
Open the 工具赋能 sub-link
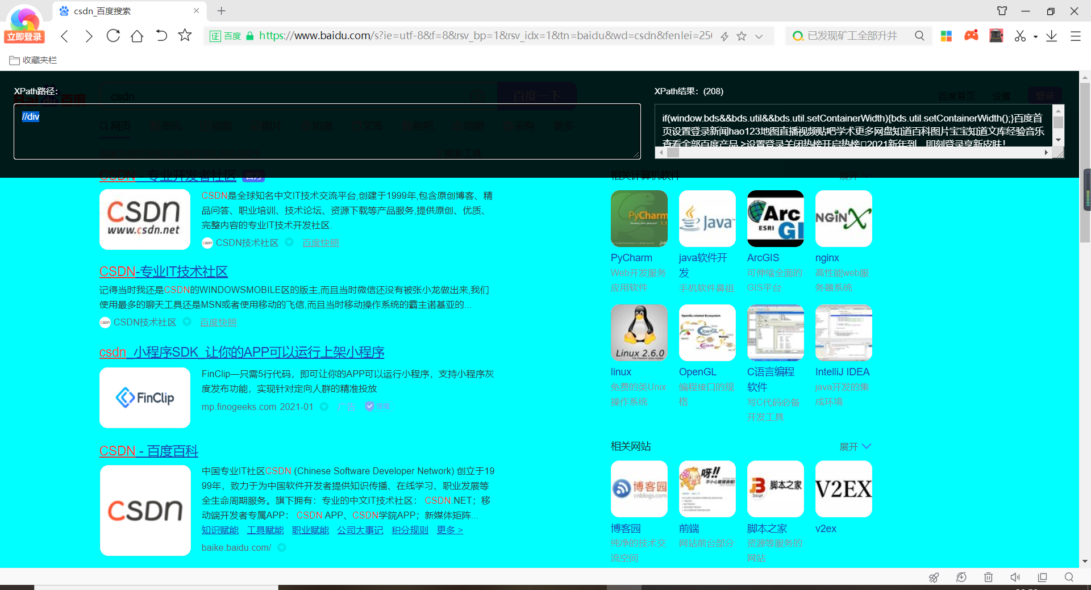265,530
